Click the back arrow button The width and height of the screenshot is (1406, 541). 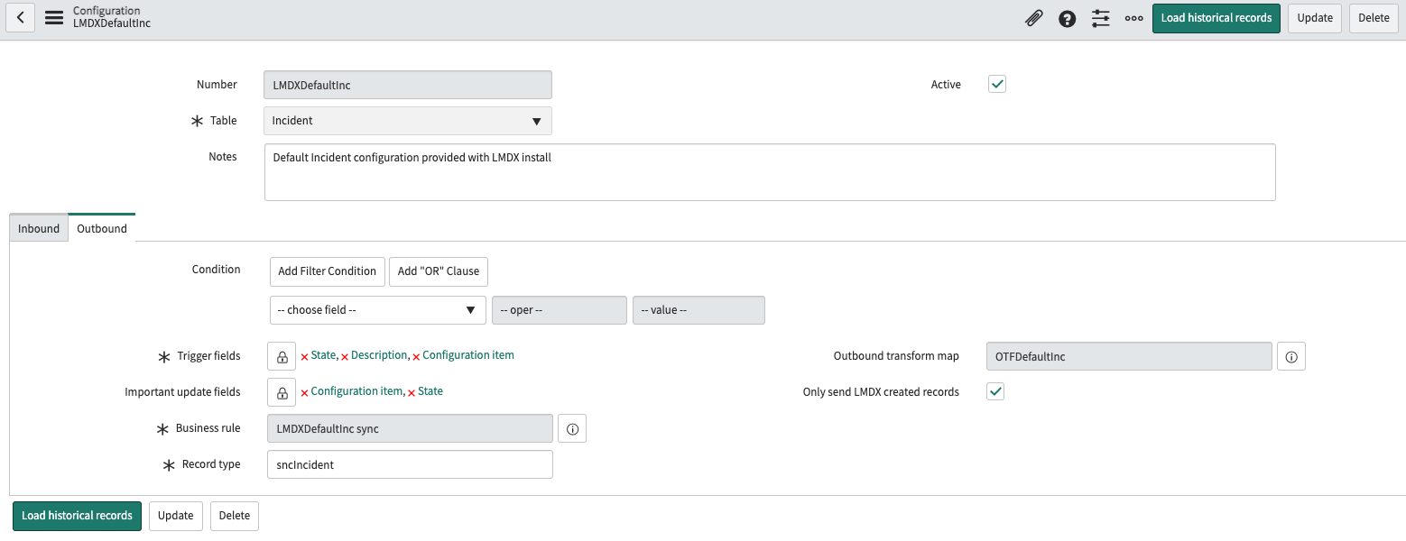click(x=20, y=18)
